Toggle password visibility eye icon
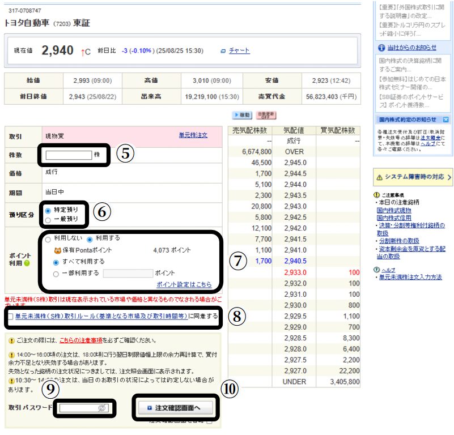454x435 pixels. [102, 408]
